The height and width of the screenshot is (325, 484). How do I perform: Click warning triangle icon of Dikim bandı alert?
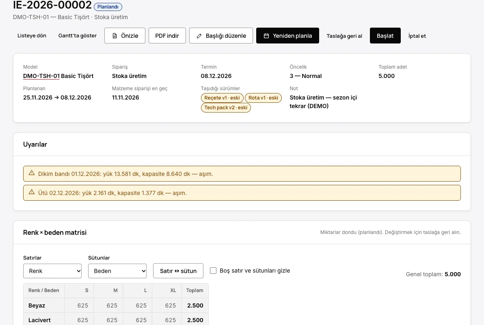click(x=32, y=173)
